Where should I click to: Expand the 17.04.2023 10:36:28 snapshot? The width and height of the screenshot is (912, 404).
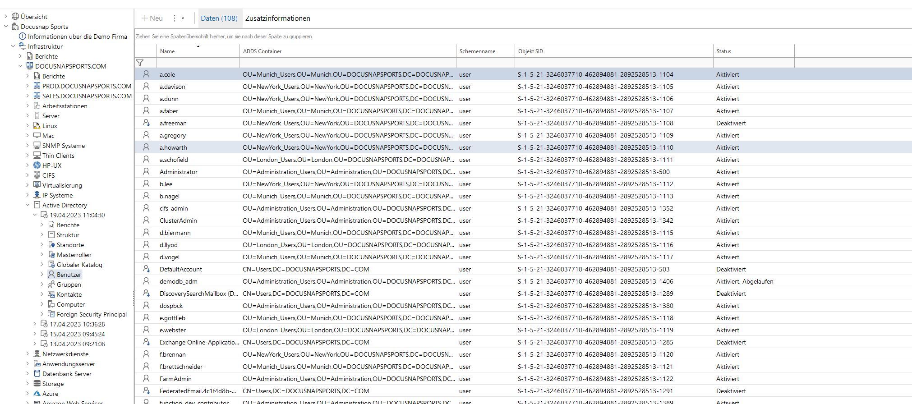pyautogui.click(x=35, y=324)
